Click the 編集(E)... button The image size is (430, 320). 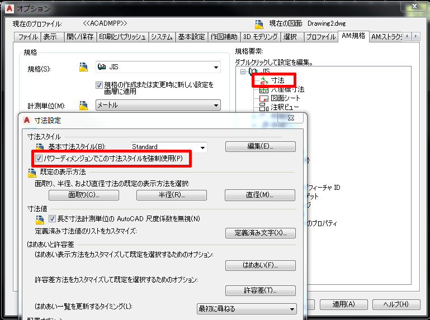(x=260, y=146)
